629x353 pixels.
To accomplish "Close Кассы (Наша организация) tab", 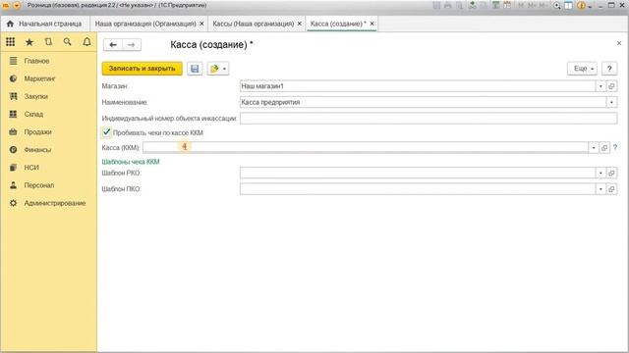I will pyautogui.click(x=299, y=24).
